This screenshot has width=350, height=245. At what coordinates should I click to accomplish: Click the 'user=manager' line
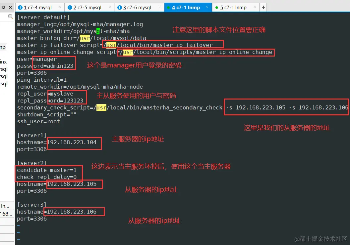pyautogui.click(x=37, y=59)
